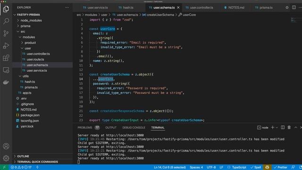Click the settings gear icon in editor title bar
Viewport: 302px width, 170px height.
tap(287, 8)
